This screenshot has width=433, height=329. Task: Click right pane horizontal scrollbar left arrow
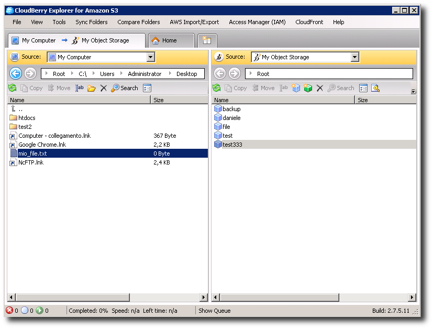(x=216, y=297)
